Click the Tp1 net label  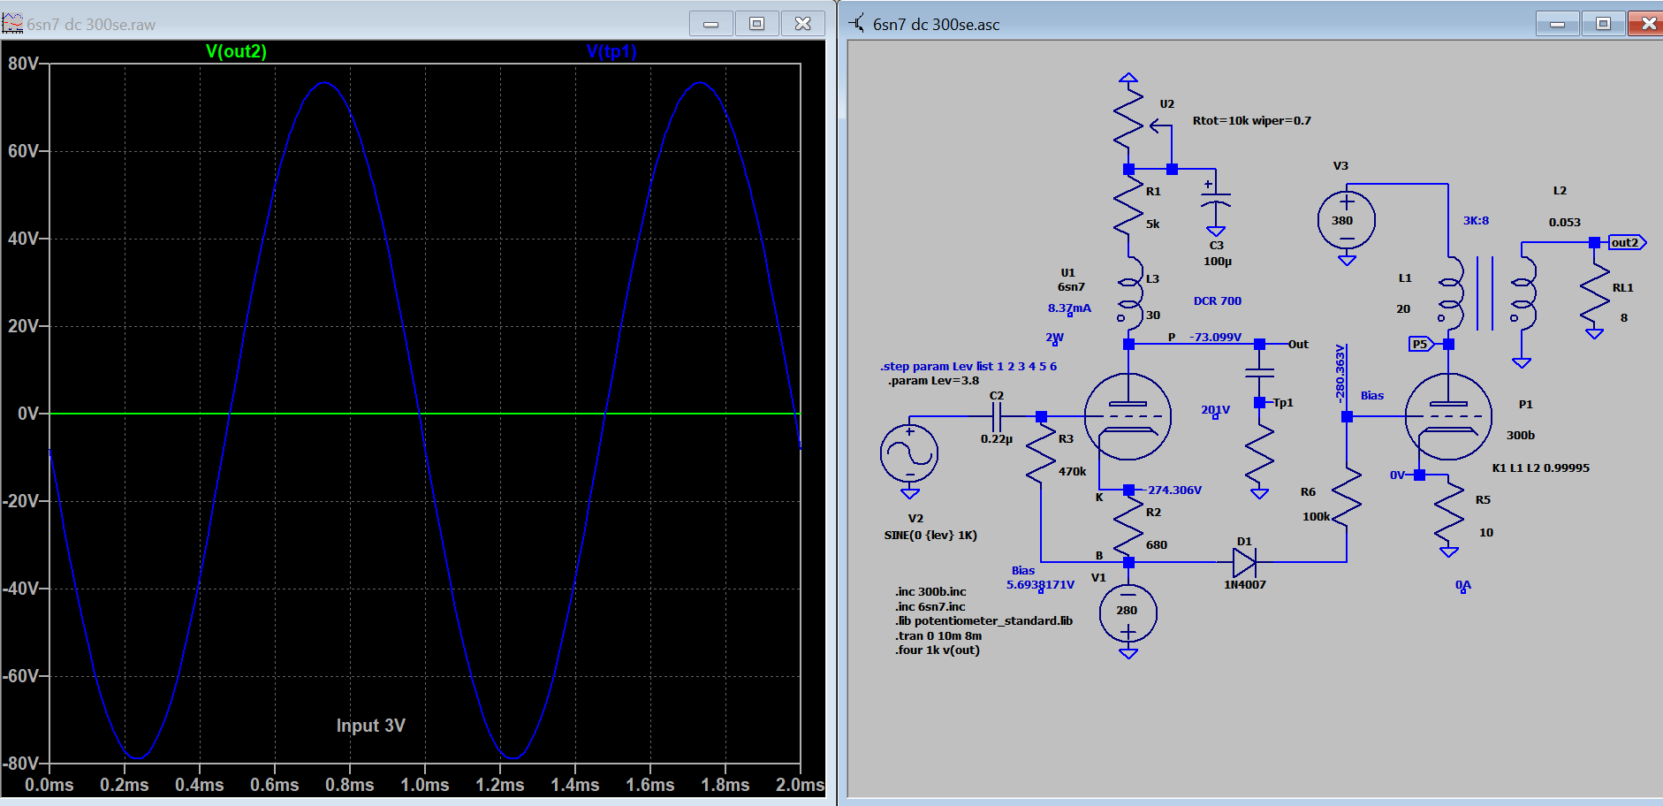[x=1283, y=402]
